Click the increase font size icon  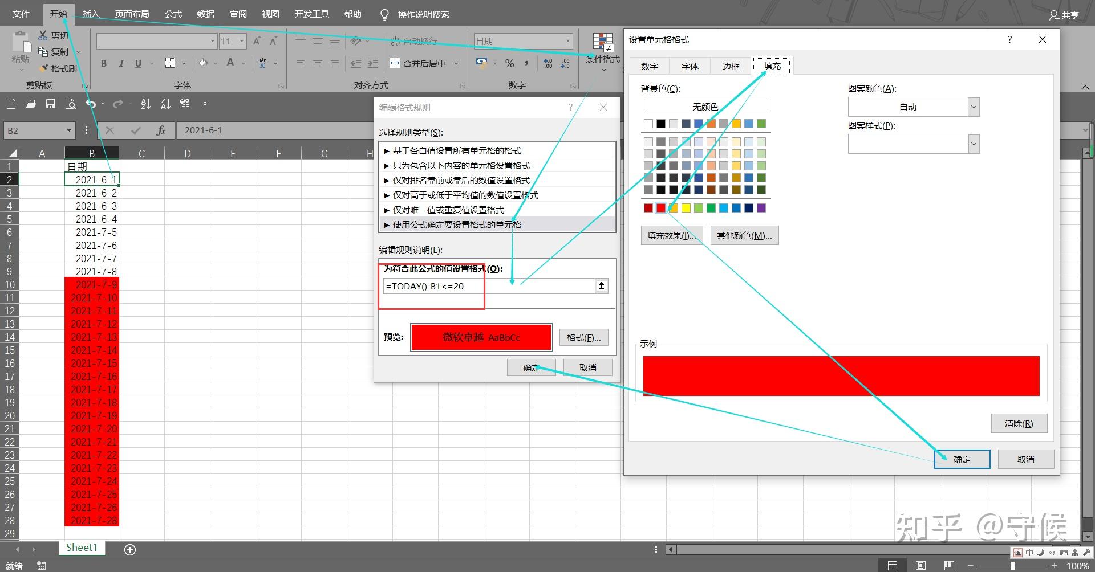pos(257,41)
